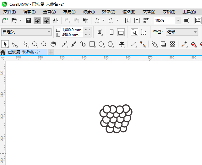Switch to the 已恢复_未命名 -2* document tab
202x165 pixels.
click(24, 52)
